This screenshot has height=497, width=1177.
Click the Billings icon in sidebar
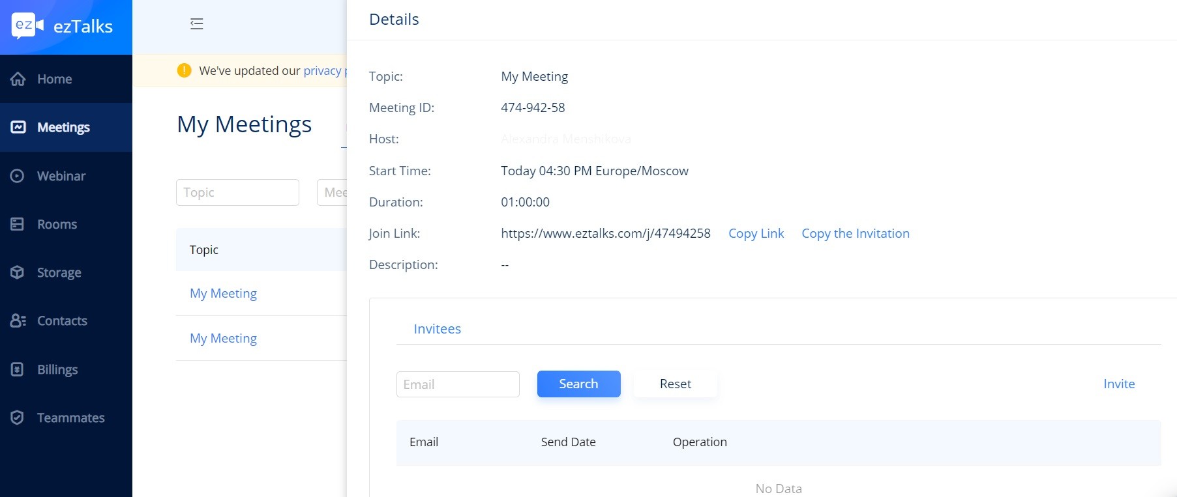point(18,369)
